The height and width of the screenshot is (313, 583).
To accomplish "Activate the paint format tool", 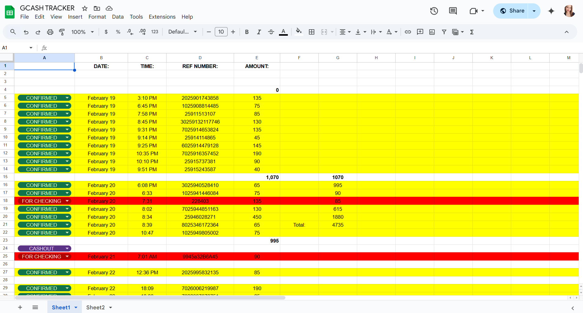I will pyautogui.click(x=62, y=32).
